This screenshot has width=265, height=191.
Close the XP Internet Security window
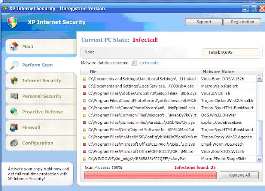pyautogui.click(x=262, y=8)
